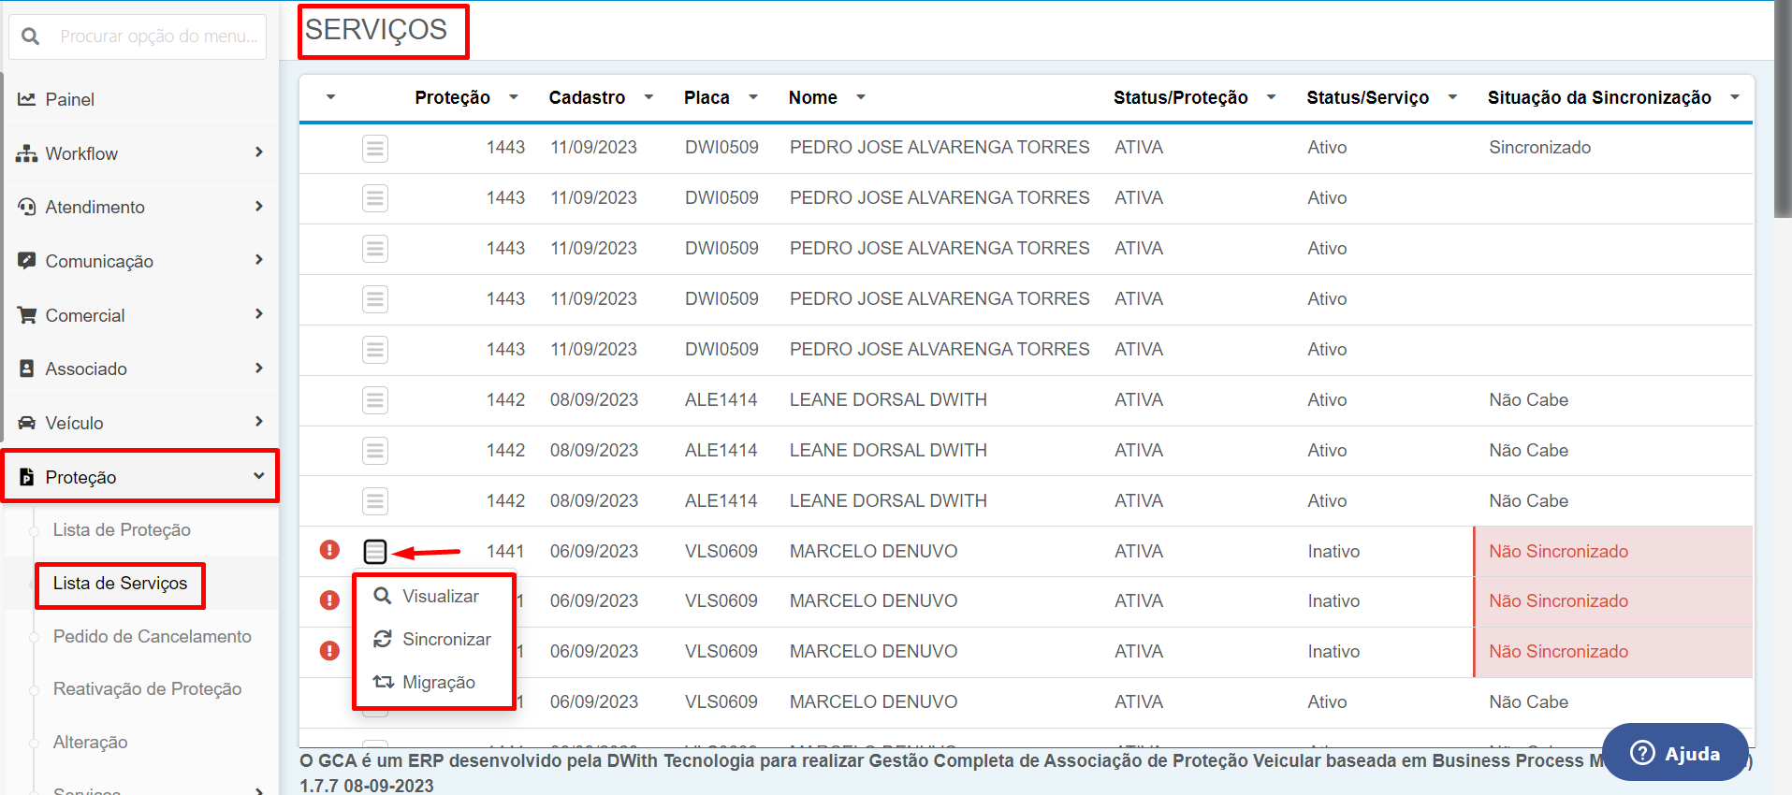Open the Status/Proteção column dropdown arrow
Viewport: 1792px width, 795px height.
1272,97
